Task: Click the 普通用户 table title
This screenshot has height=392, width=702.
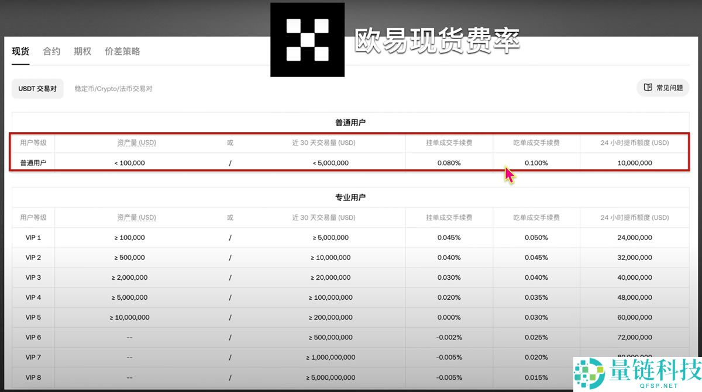Action: [350, 123]
